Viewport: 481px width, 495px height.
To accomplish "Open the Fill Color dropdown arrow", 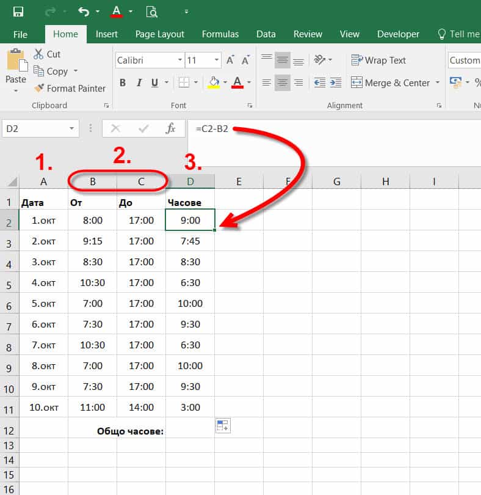I will point(225,82).
